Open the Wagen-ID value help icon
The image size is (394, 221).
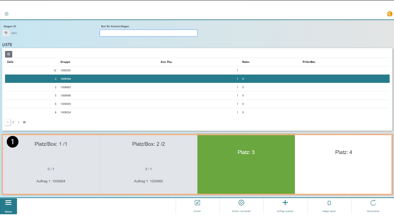click(6, 33)
